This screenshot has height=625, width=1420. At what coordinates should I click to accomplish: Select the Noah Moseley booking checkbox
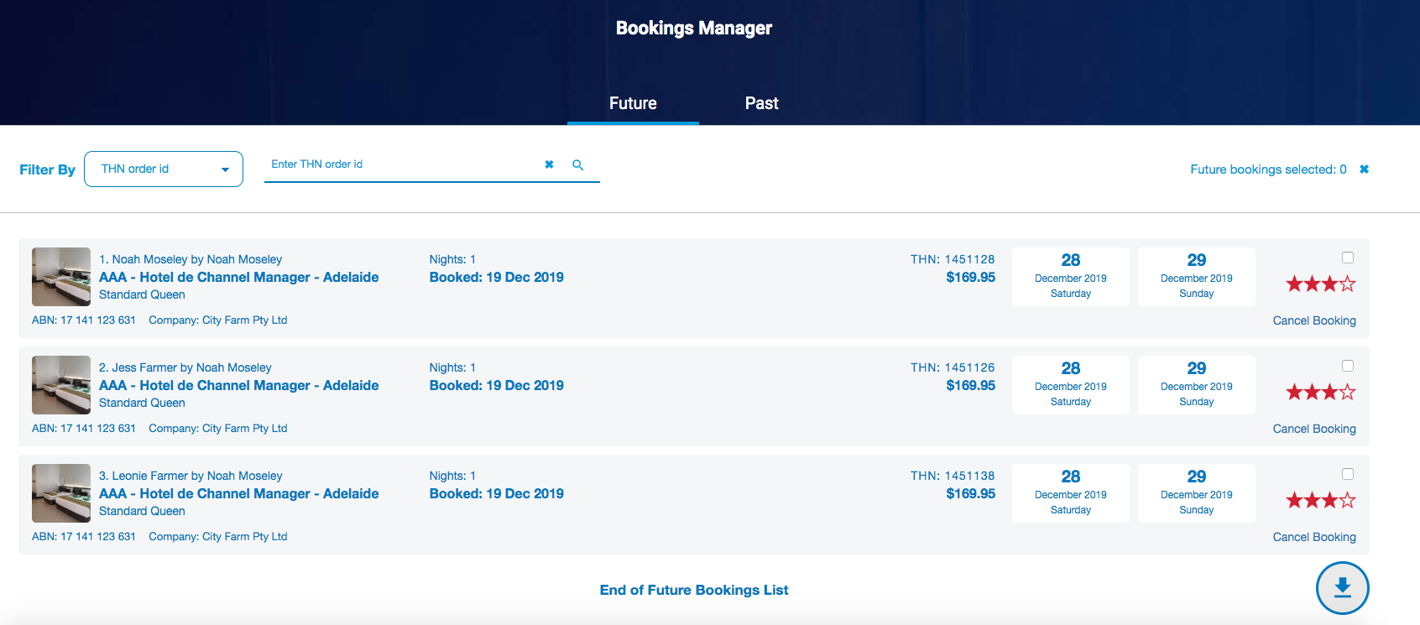(1348, 258)
